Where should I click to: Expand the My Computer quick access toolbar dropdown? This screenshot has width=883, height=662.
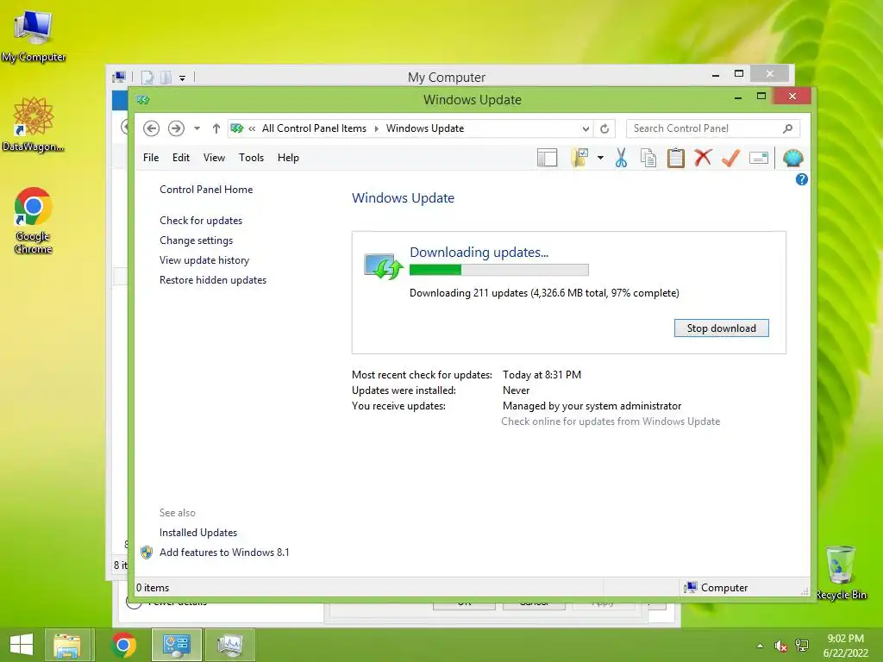183,78
